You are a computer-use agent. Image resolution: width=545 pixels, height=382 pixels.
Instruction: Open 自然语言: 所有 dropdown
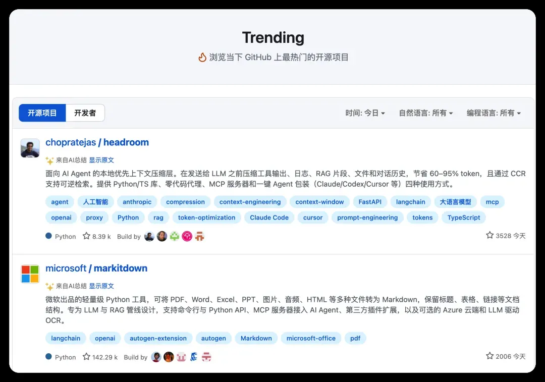click(426, 113)
